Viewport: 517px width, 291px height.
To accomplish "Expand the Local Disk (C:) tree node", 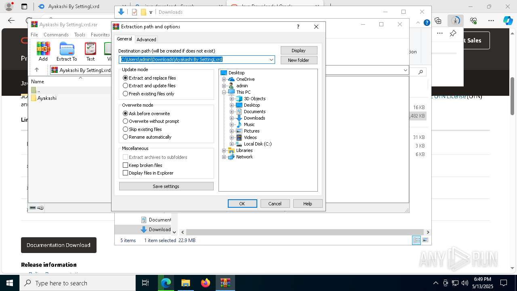I will [232, 144].
